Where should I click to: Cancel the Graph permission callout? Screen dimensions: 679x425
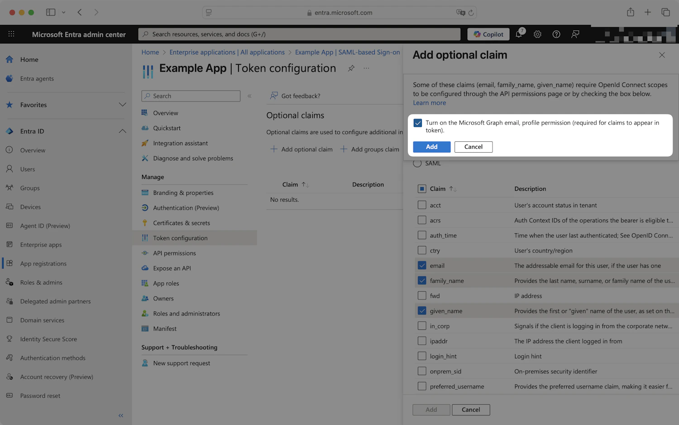click(x=473, y=147)
